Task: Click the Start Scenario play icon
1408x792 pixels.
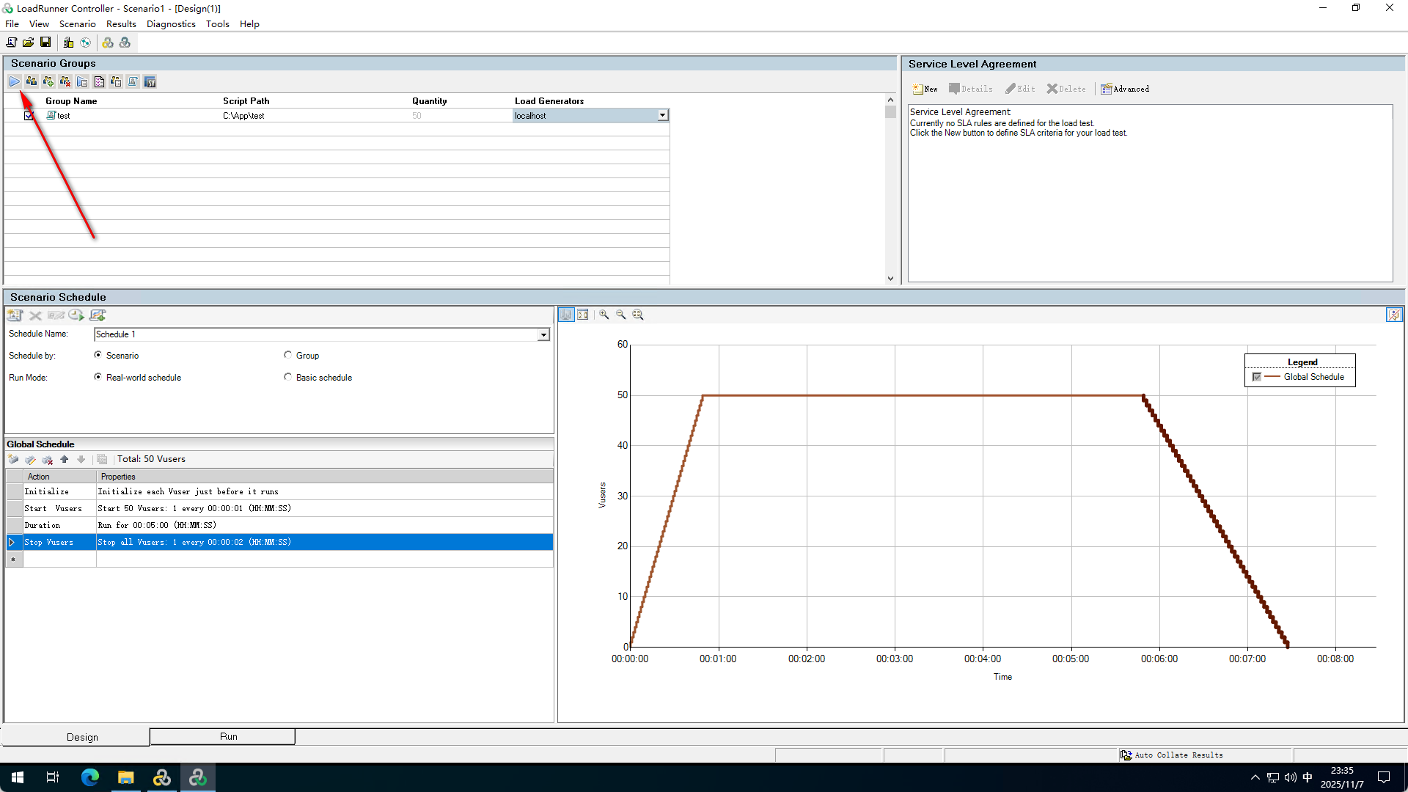Action: (x=15, y=81)
